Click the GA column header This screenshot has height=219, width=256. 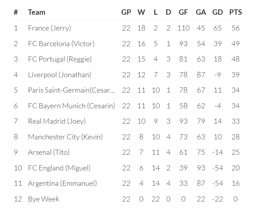(201, 12)
